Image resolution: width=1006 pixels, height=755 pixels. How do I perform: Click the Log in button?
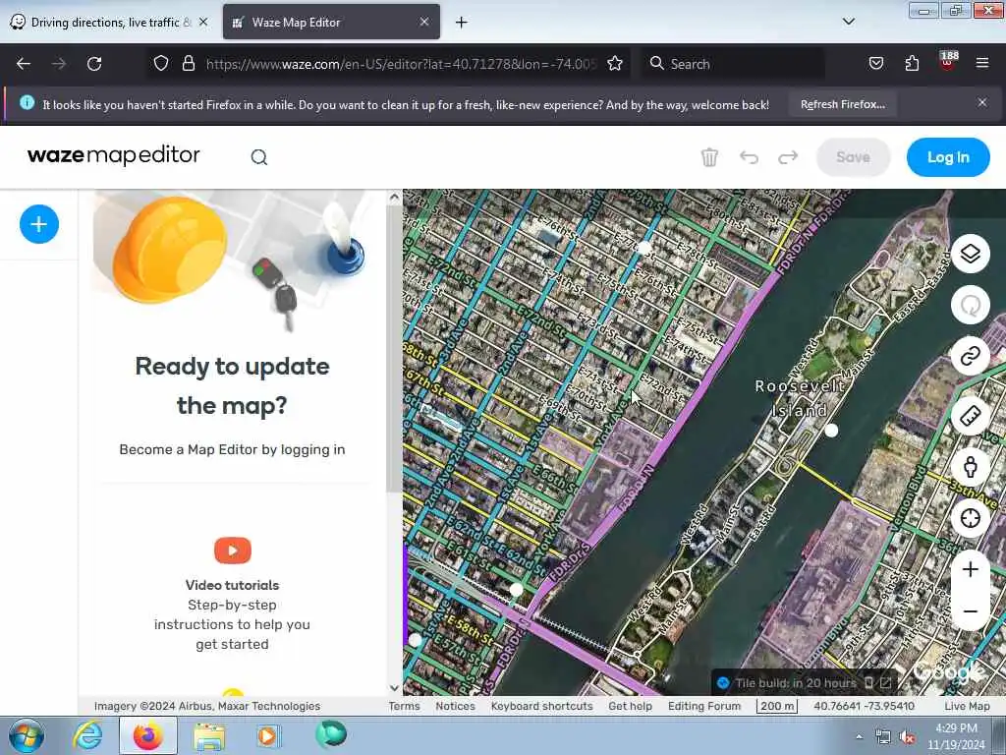[948, 157]
